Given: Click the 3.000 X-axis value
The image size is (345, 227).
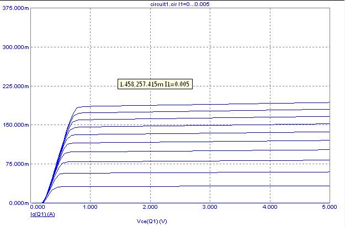Looking at the screenshot, I should pos(210,207).
